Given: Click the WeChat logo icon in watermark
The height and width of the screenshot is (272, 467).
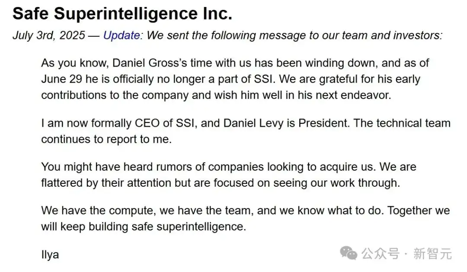Looking at the screenshot, I should point(349,253).
